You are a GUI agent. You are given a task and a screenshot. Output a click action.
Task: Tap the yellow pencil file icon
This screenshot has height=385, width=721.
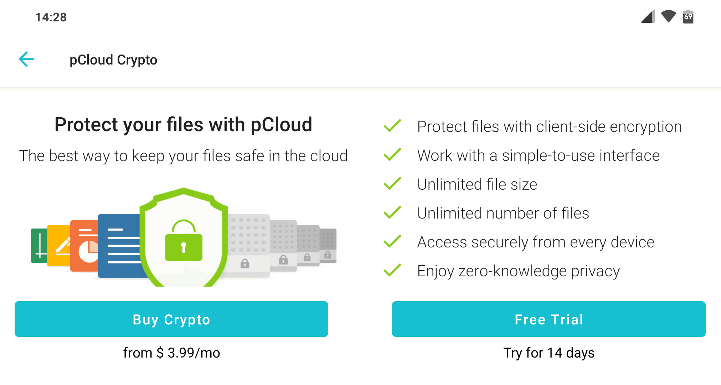(59, 246)
